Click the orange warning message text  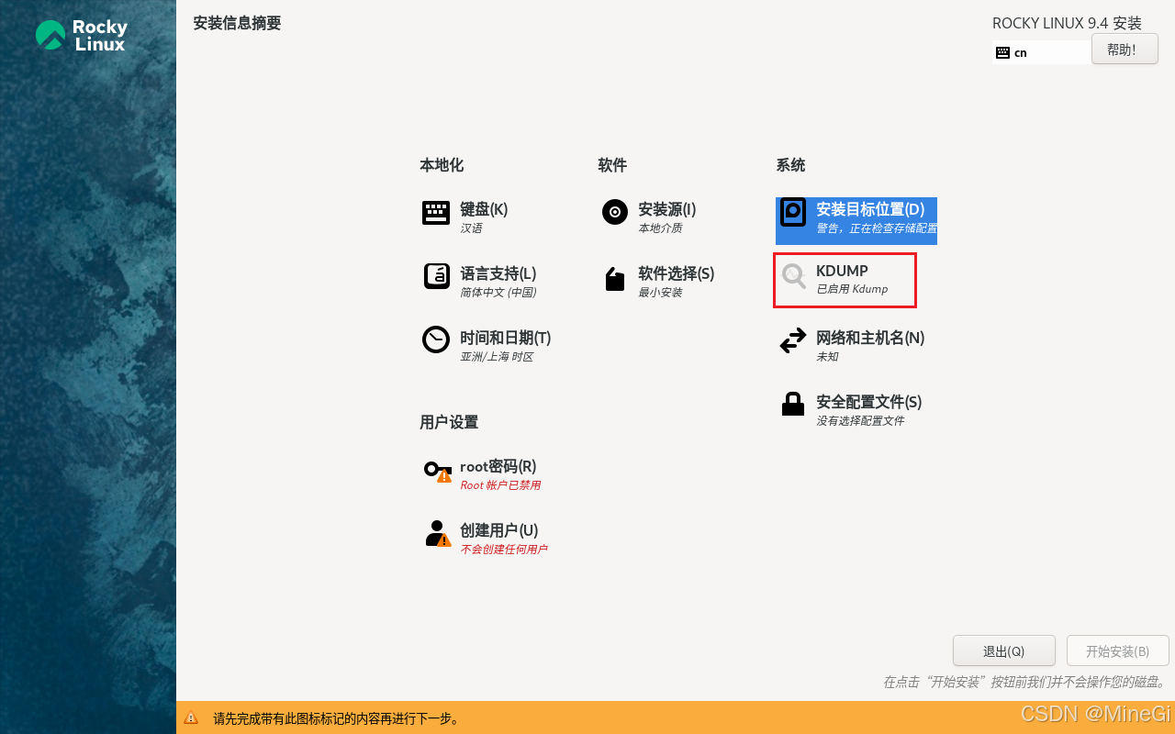pos(337,718)
